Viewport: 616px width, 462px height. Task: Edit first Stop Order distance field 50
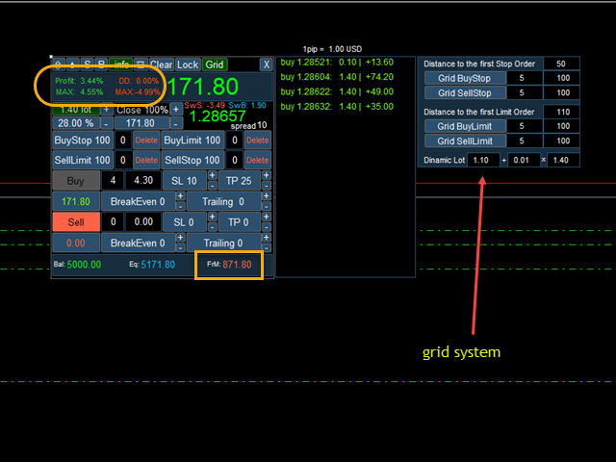561,64
